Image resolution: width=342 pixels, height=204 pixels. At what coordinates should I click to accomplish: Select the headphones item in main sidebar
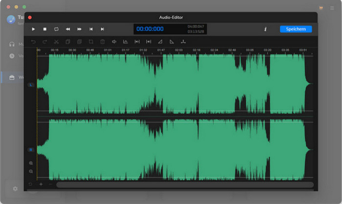12,44
